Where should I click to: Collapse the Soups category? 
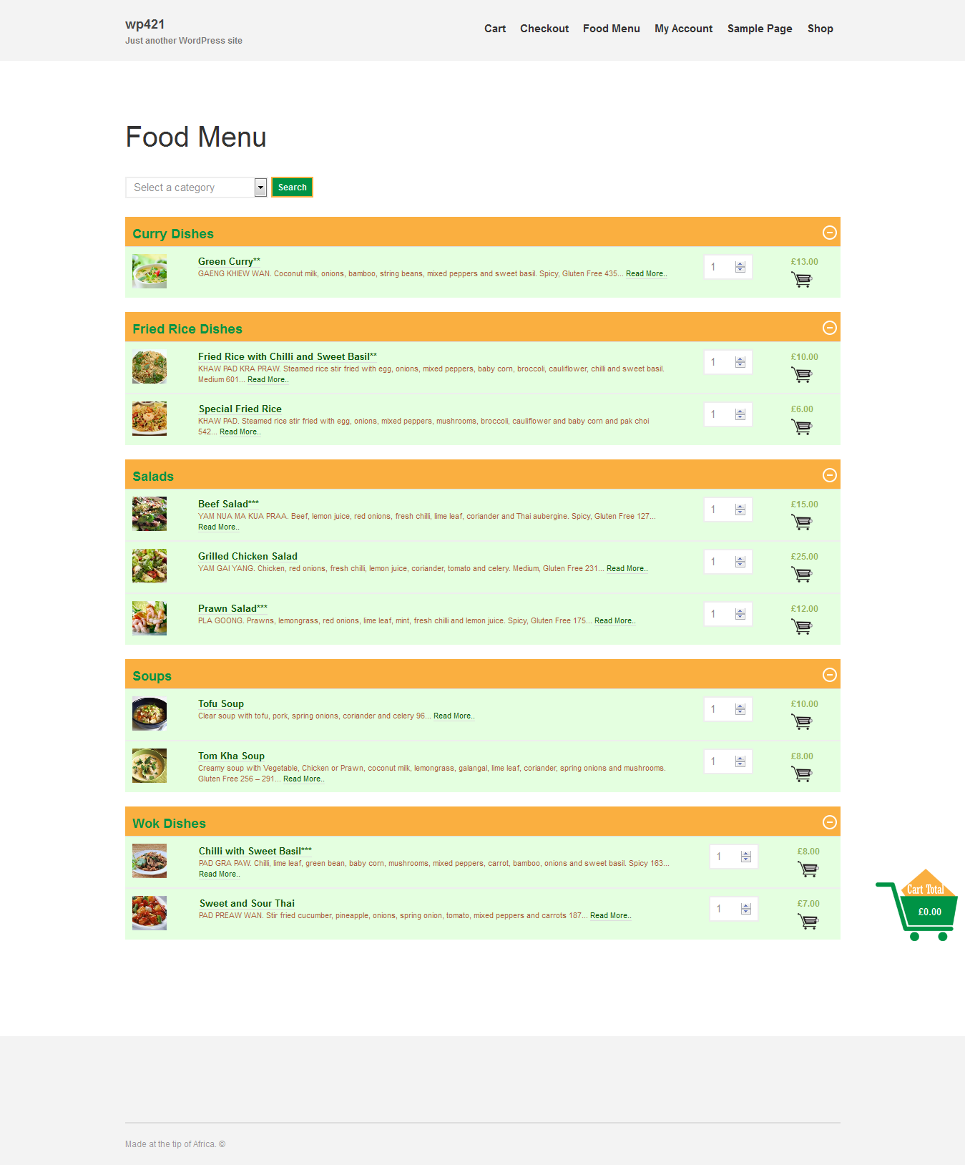click(829, 675)
